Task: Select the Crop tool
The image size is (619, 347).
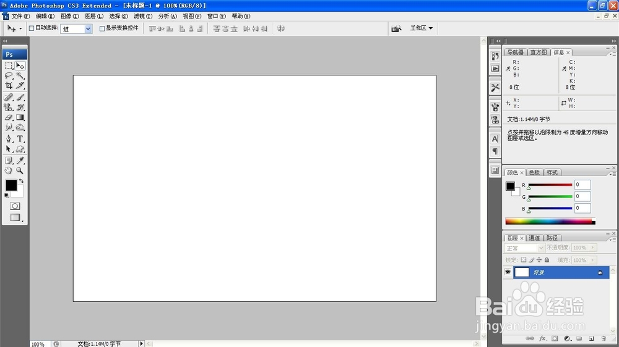Action: coord(9,85)
